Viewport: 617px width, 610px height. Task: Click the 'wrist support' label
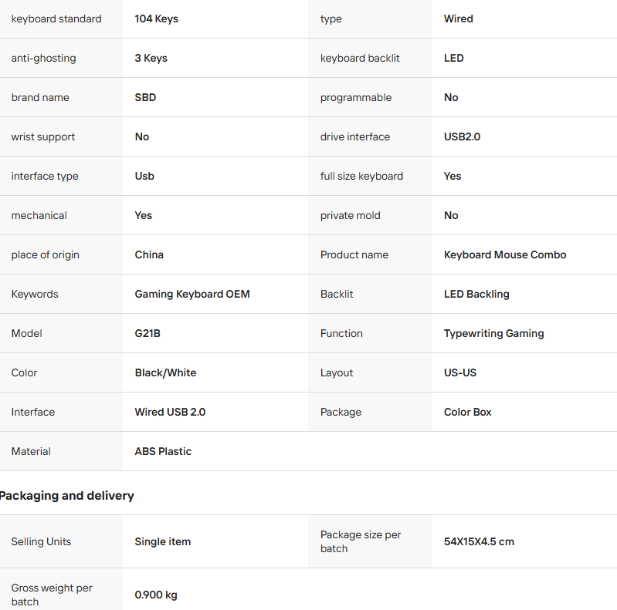43,136
